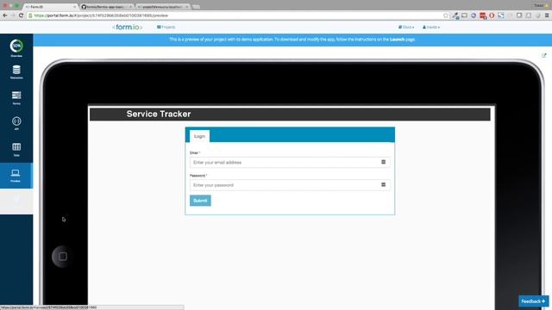Screen dimensions: 552x310
Task: Focus the email address input field
Action: pos(290,162)
